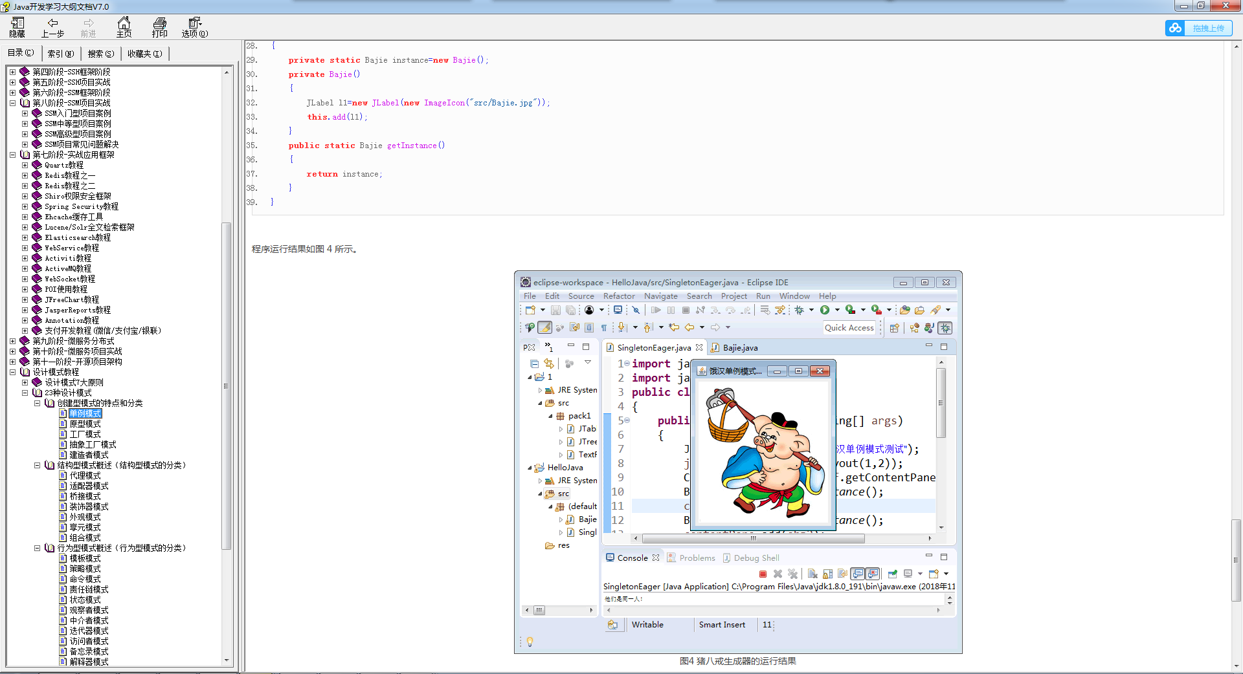Expand the 第五阶段-SSH项目实战 node
This screenshot has height=674, width=1243.
click(x=12, y=82)
